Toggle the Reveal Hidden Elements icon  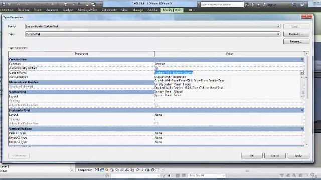pyautogui.click(x=142, y=170)
